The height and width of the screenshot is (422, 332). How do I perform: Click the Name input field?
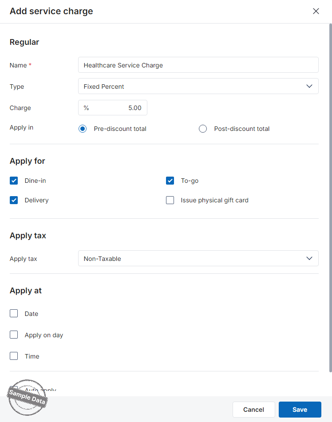point(198,65)
